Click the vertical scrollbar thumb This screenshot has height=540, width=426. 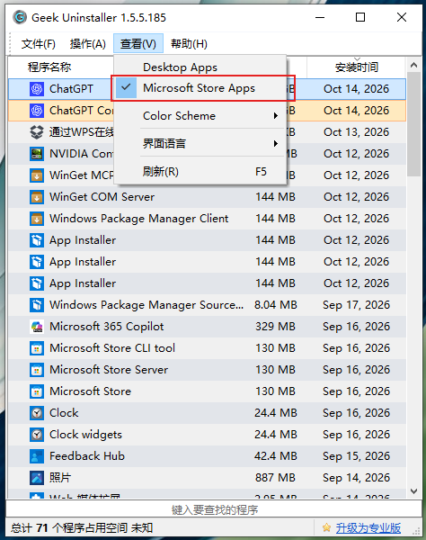click(414, 124)
